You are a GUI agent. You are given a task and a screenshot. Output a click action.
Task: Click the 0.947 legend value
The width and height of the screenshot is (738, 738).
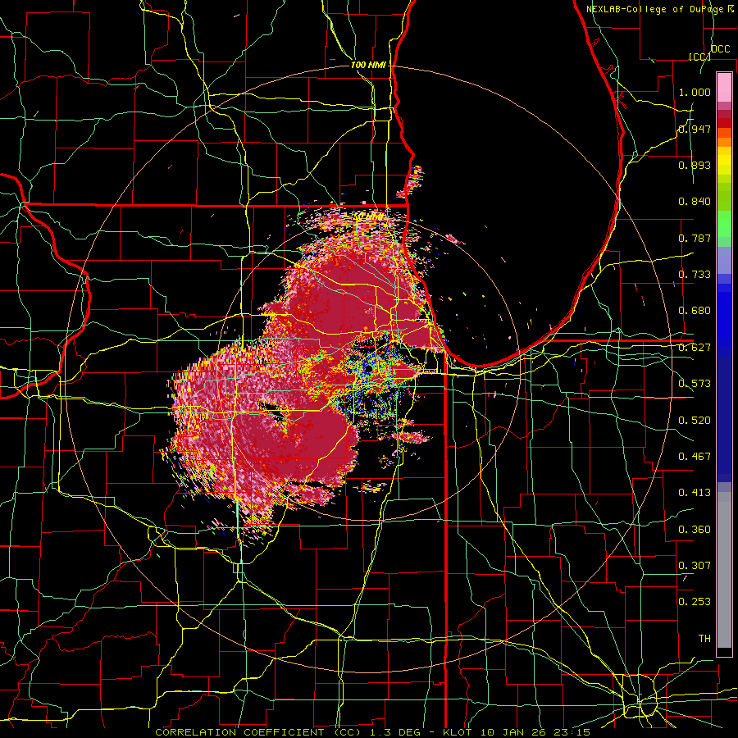695,129
